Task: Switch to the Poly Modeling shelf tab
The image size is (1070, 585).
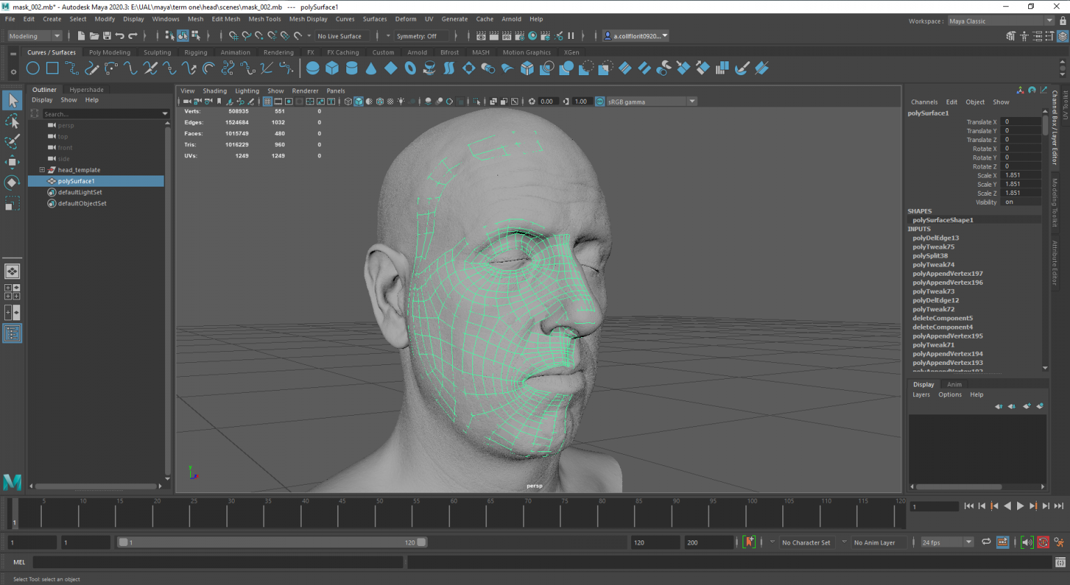Action: (x=109, y=52)
